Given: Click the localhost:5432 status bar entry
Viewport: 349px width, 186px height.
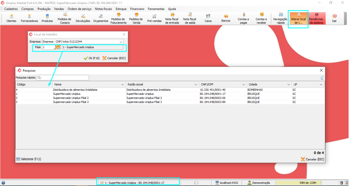Looking at the screenshot, I should [x=227, y=183].
